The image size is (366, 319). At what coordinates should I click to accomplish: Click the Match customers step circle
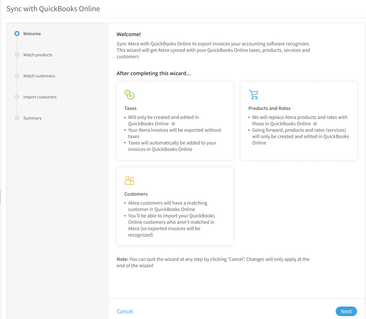coord(17,76)
